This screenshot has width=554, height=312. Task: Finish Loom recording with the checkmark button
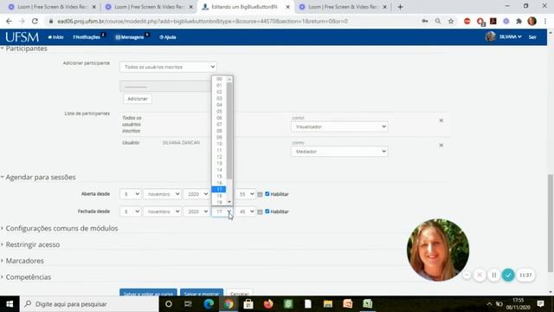click(508, 275)
